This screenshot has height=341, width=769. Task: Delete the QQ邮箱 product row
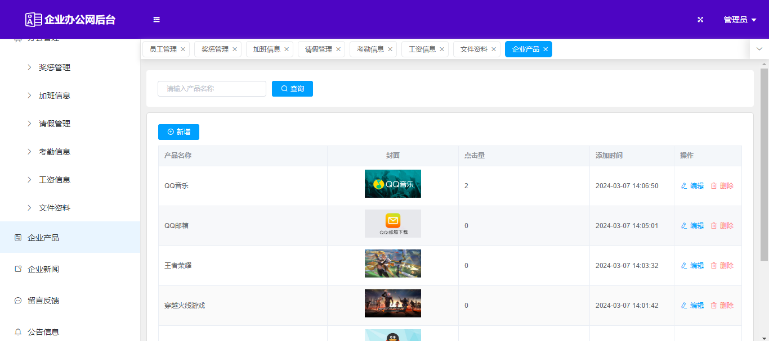tap(722, 226)
